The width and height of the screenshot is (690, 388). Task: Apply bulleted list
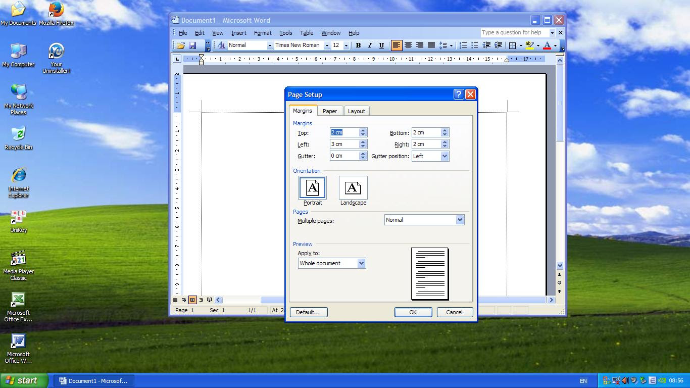click(474, 45)
